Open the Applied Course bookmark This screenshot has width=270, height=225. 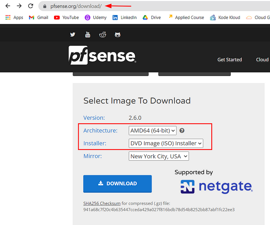pyautogui.click(x=186, y=17)
